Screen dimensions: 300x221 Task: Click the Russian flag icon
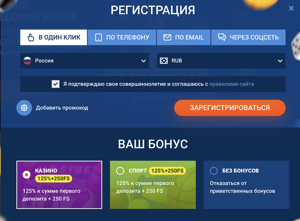(x=27, y=60)
